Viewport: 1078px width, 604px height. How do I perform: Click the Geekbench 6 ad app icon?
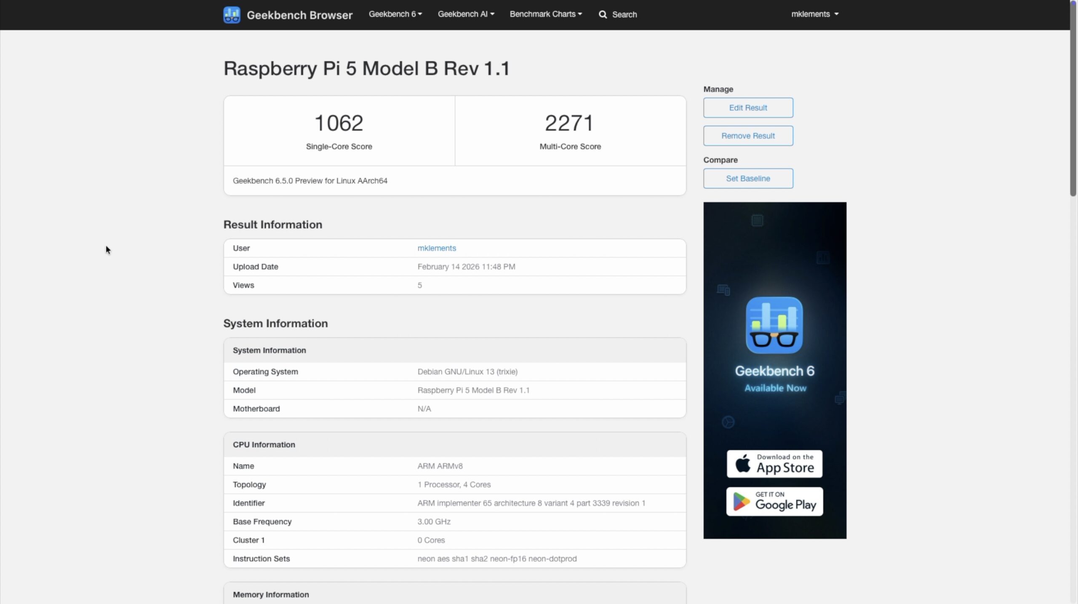[x=774, y=325]
